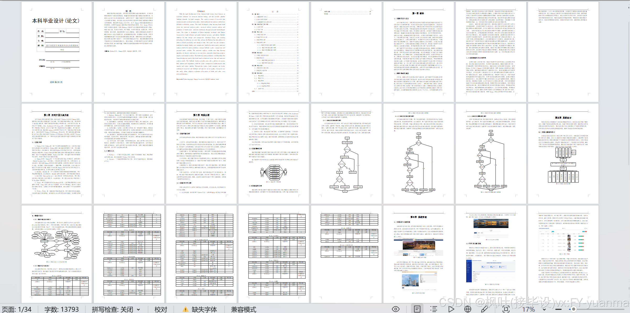630x313 pixels.
Task: Select the thesis cover page thumbnail
Action: click(57, 52)
